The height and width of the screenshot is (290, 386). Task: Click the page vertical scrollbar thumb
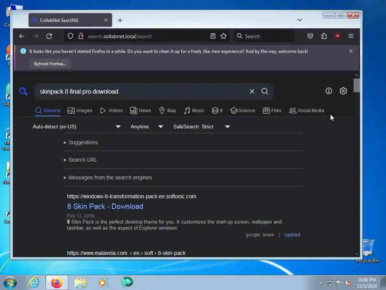[x=357, y=85]
